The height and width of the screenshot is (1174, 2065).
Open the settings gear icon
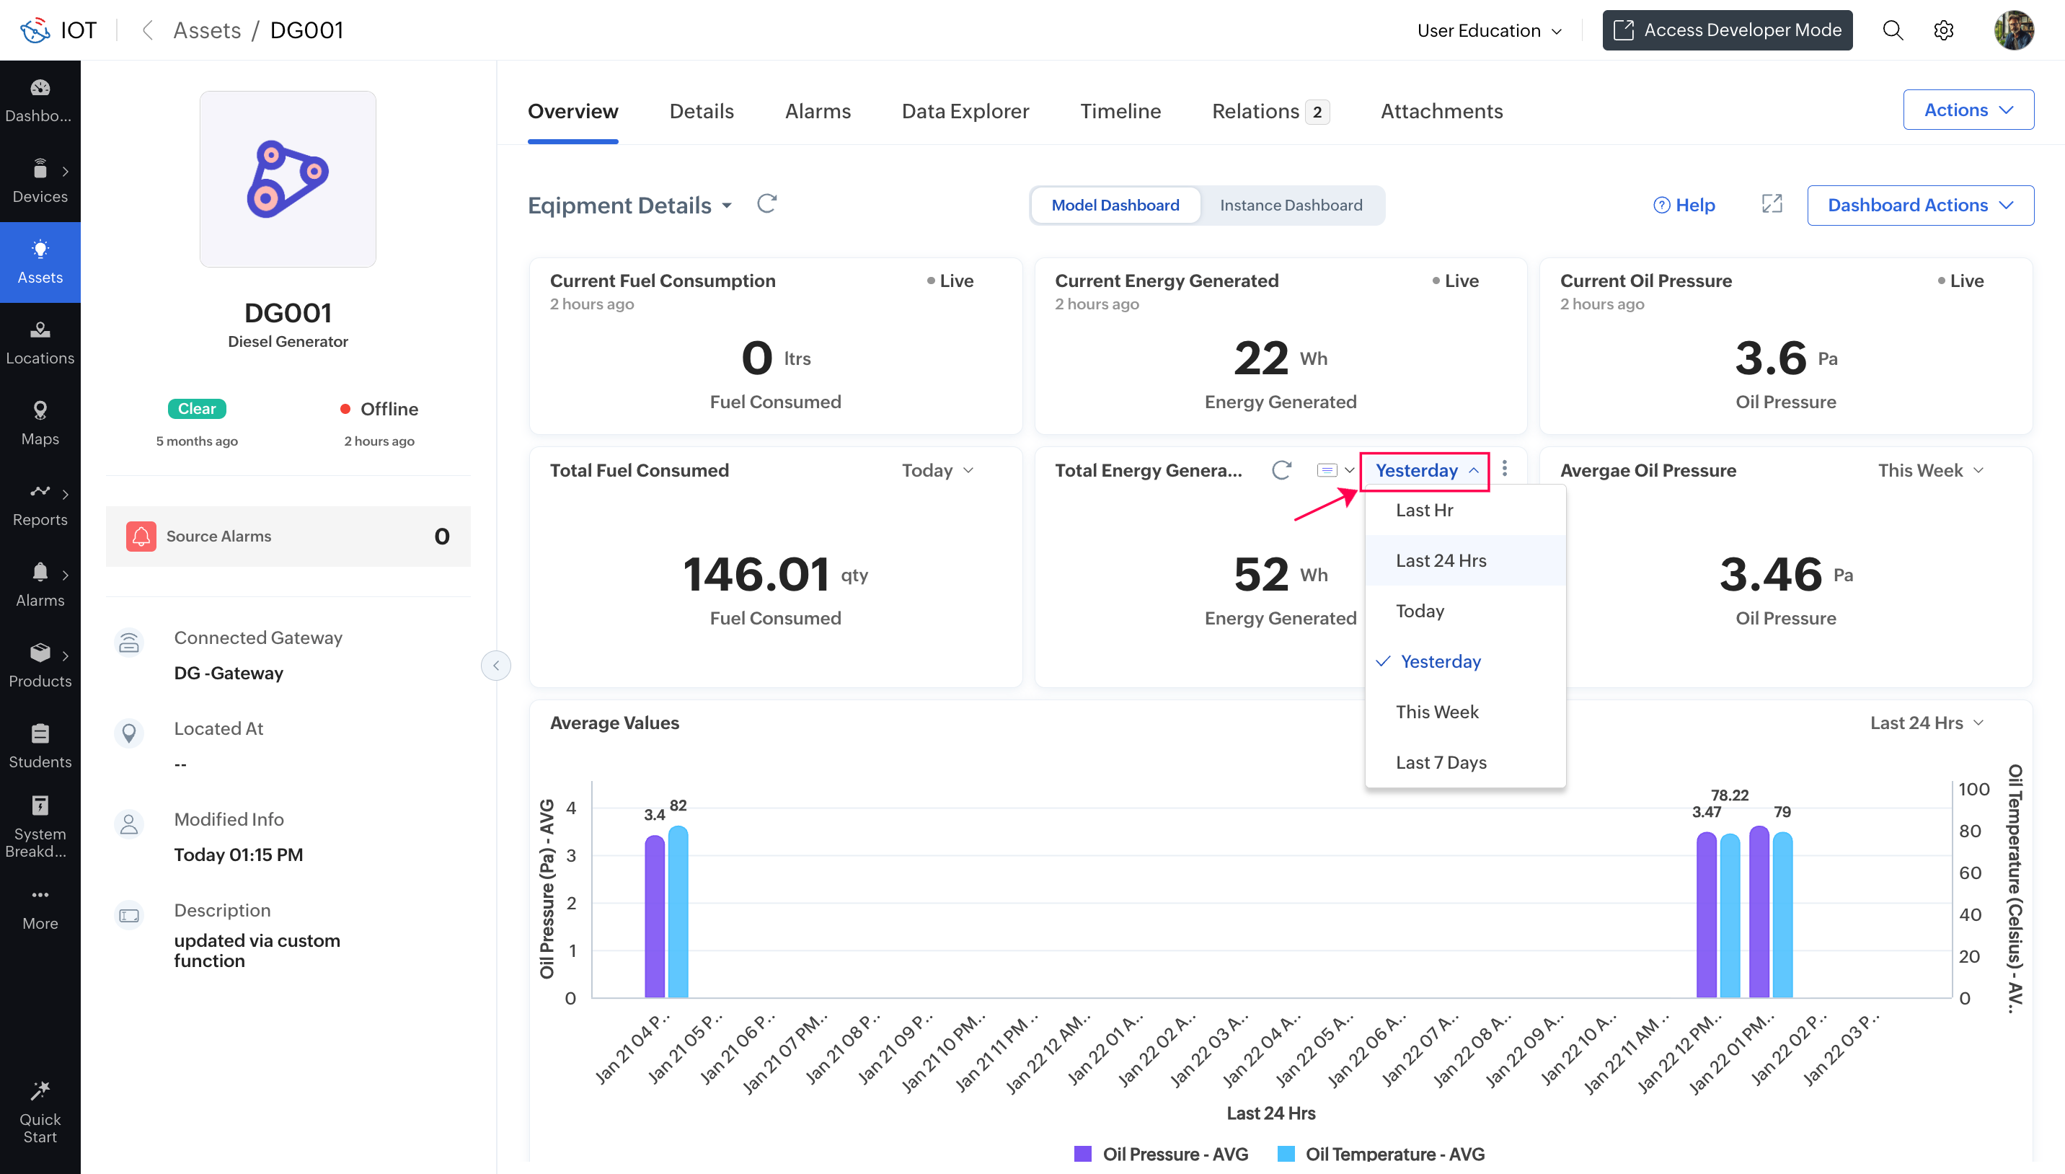[1943, 30]
